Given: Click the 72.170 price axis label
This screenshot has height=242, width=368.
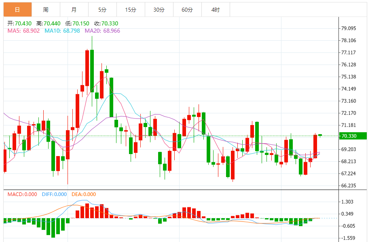Looking at the screenshot, I should pos(349,113).
